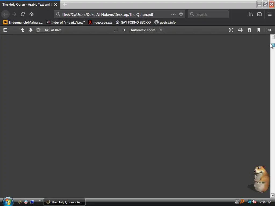This screenshot has width=275, height=206.
Task: Open the Library icon
Action: 251,14
